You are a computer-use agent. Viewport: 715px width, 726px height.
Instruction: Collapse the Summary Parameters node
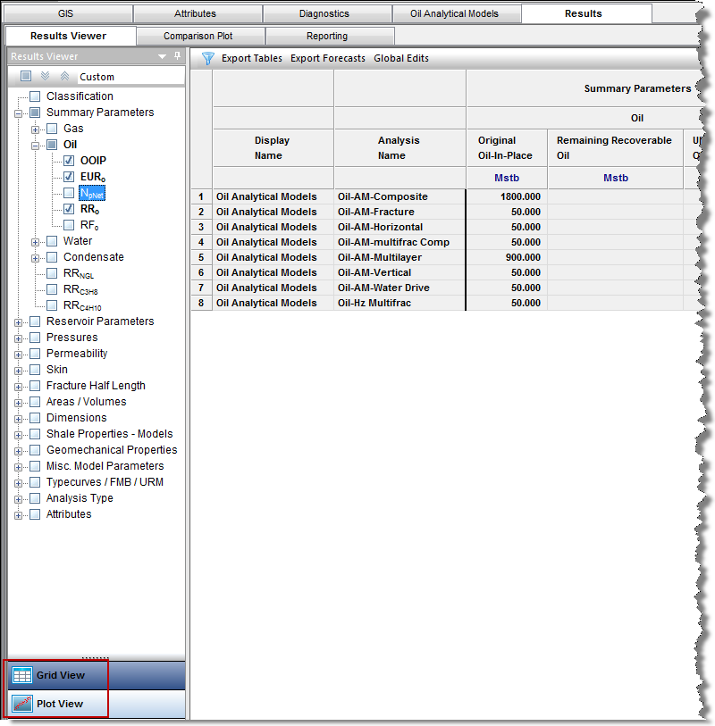pyautogui.click(x=19, y=113)
